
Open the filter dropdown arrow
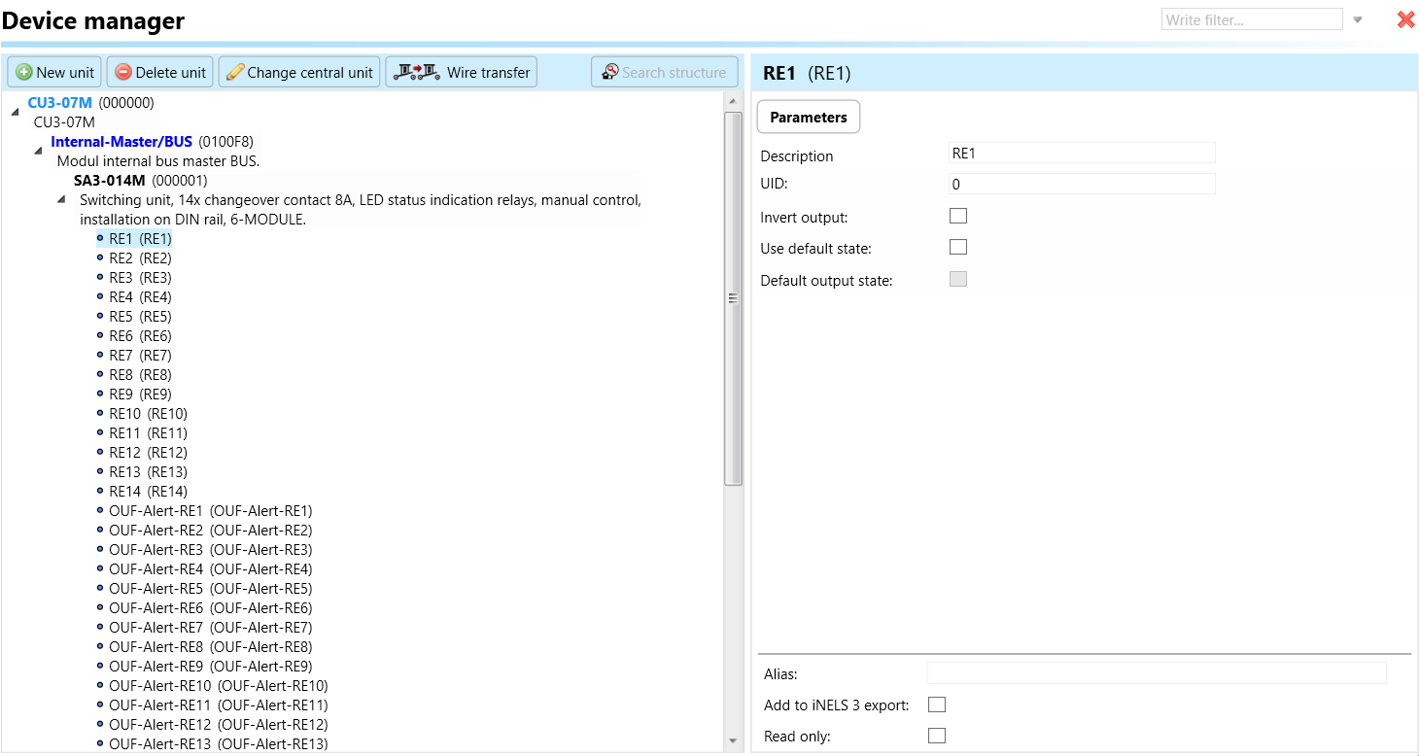(x=1358, y=19)
